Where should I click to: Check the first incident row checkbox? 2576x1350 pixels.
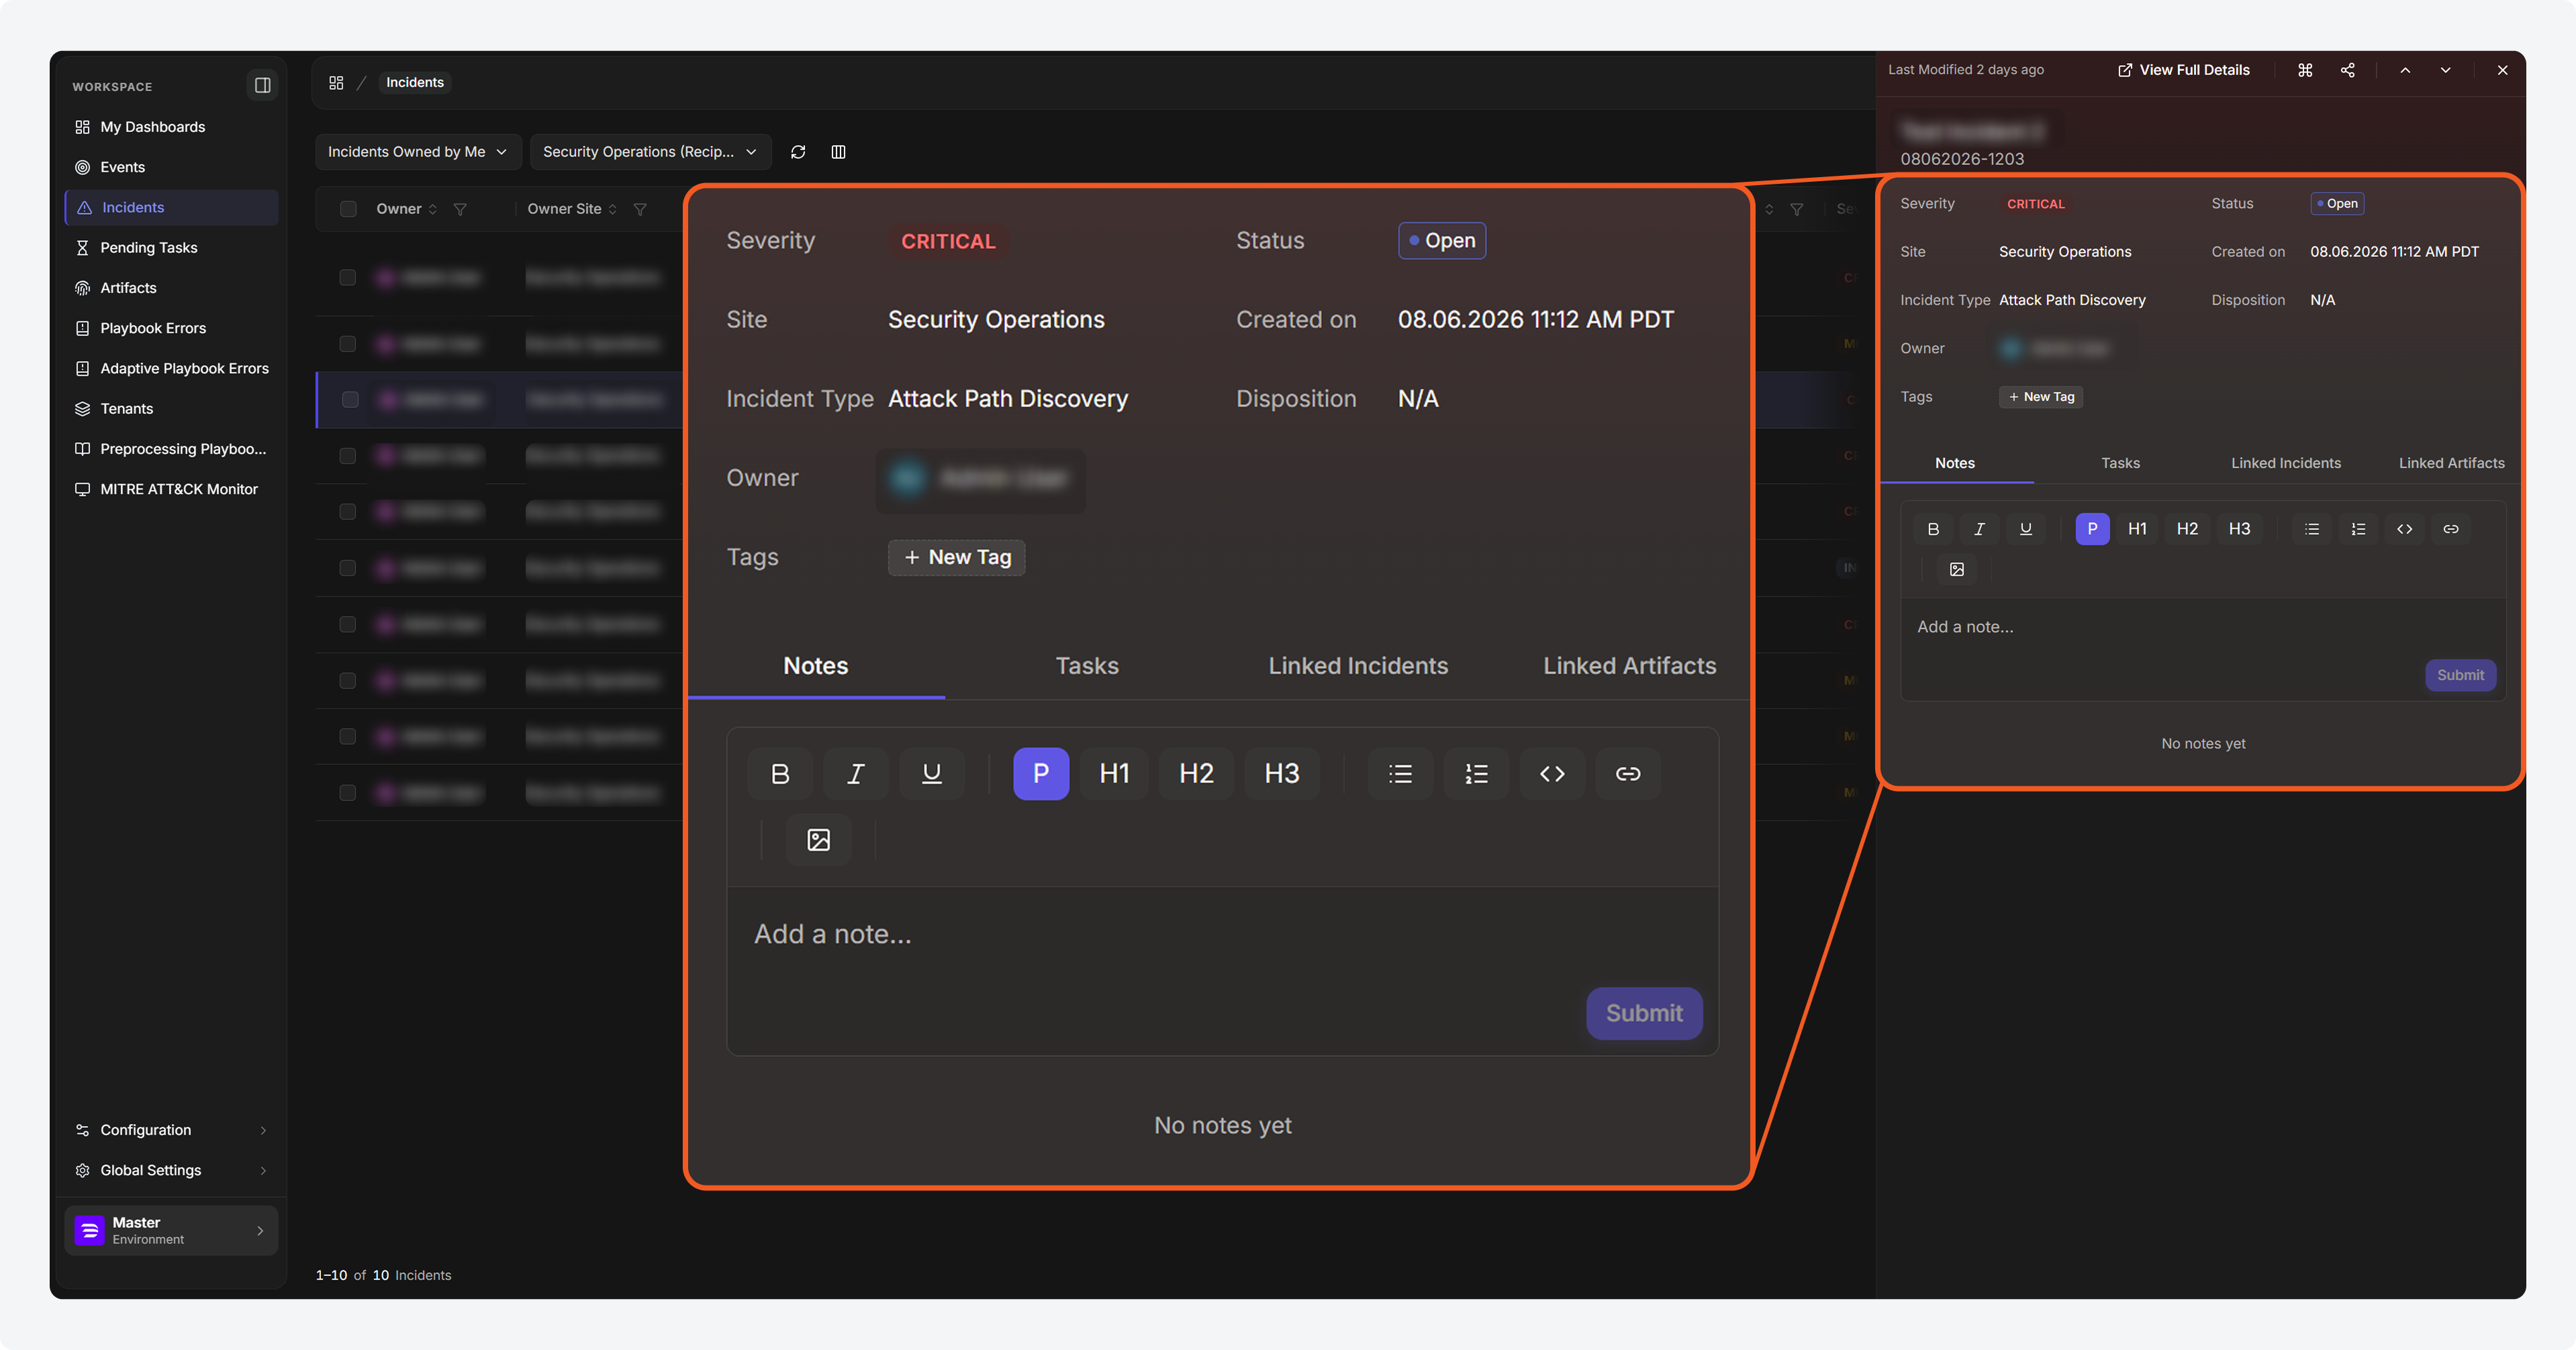(348, 277)
